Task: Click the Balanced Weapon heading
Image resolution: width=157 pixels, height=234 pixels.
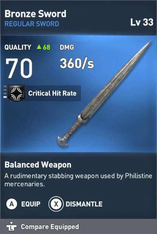Action: point(38,165)
